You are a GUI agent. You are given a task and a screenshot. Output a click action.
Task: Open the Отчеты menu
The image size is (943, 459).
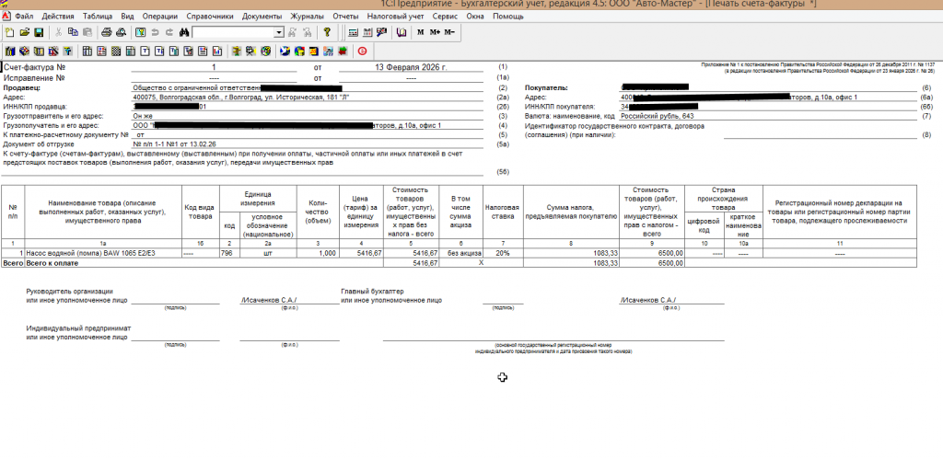tap(345, 17)
